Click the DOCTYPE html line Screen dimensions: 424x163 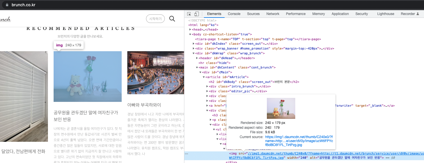click(x=202, y=20)
